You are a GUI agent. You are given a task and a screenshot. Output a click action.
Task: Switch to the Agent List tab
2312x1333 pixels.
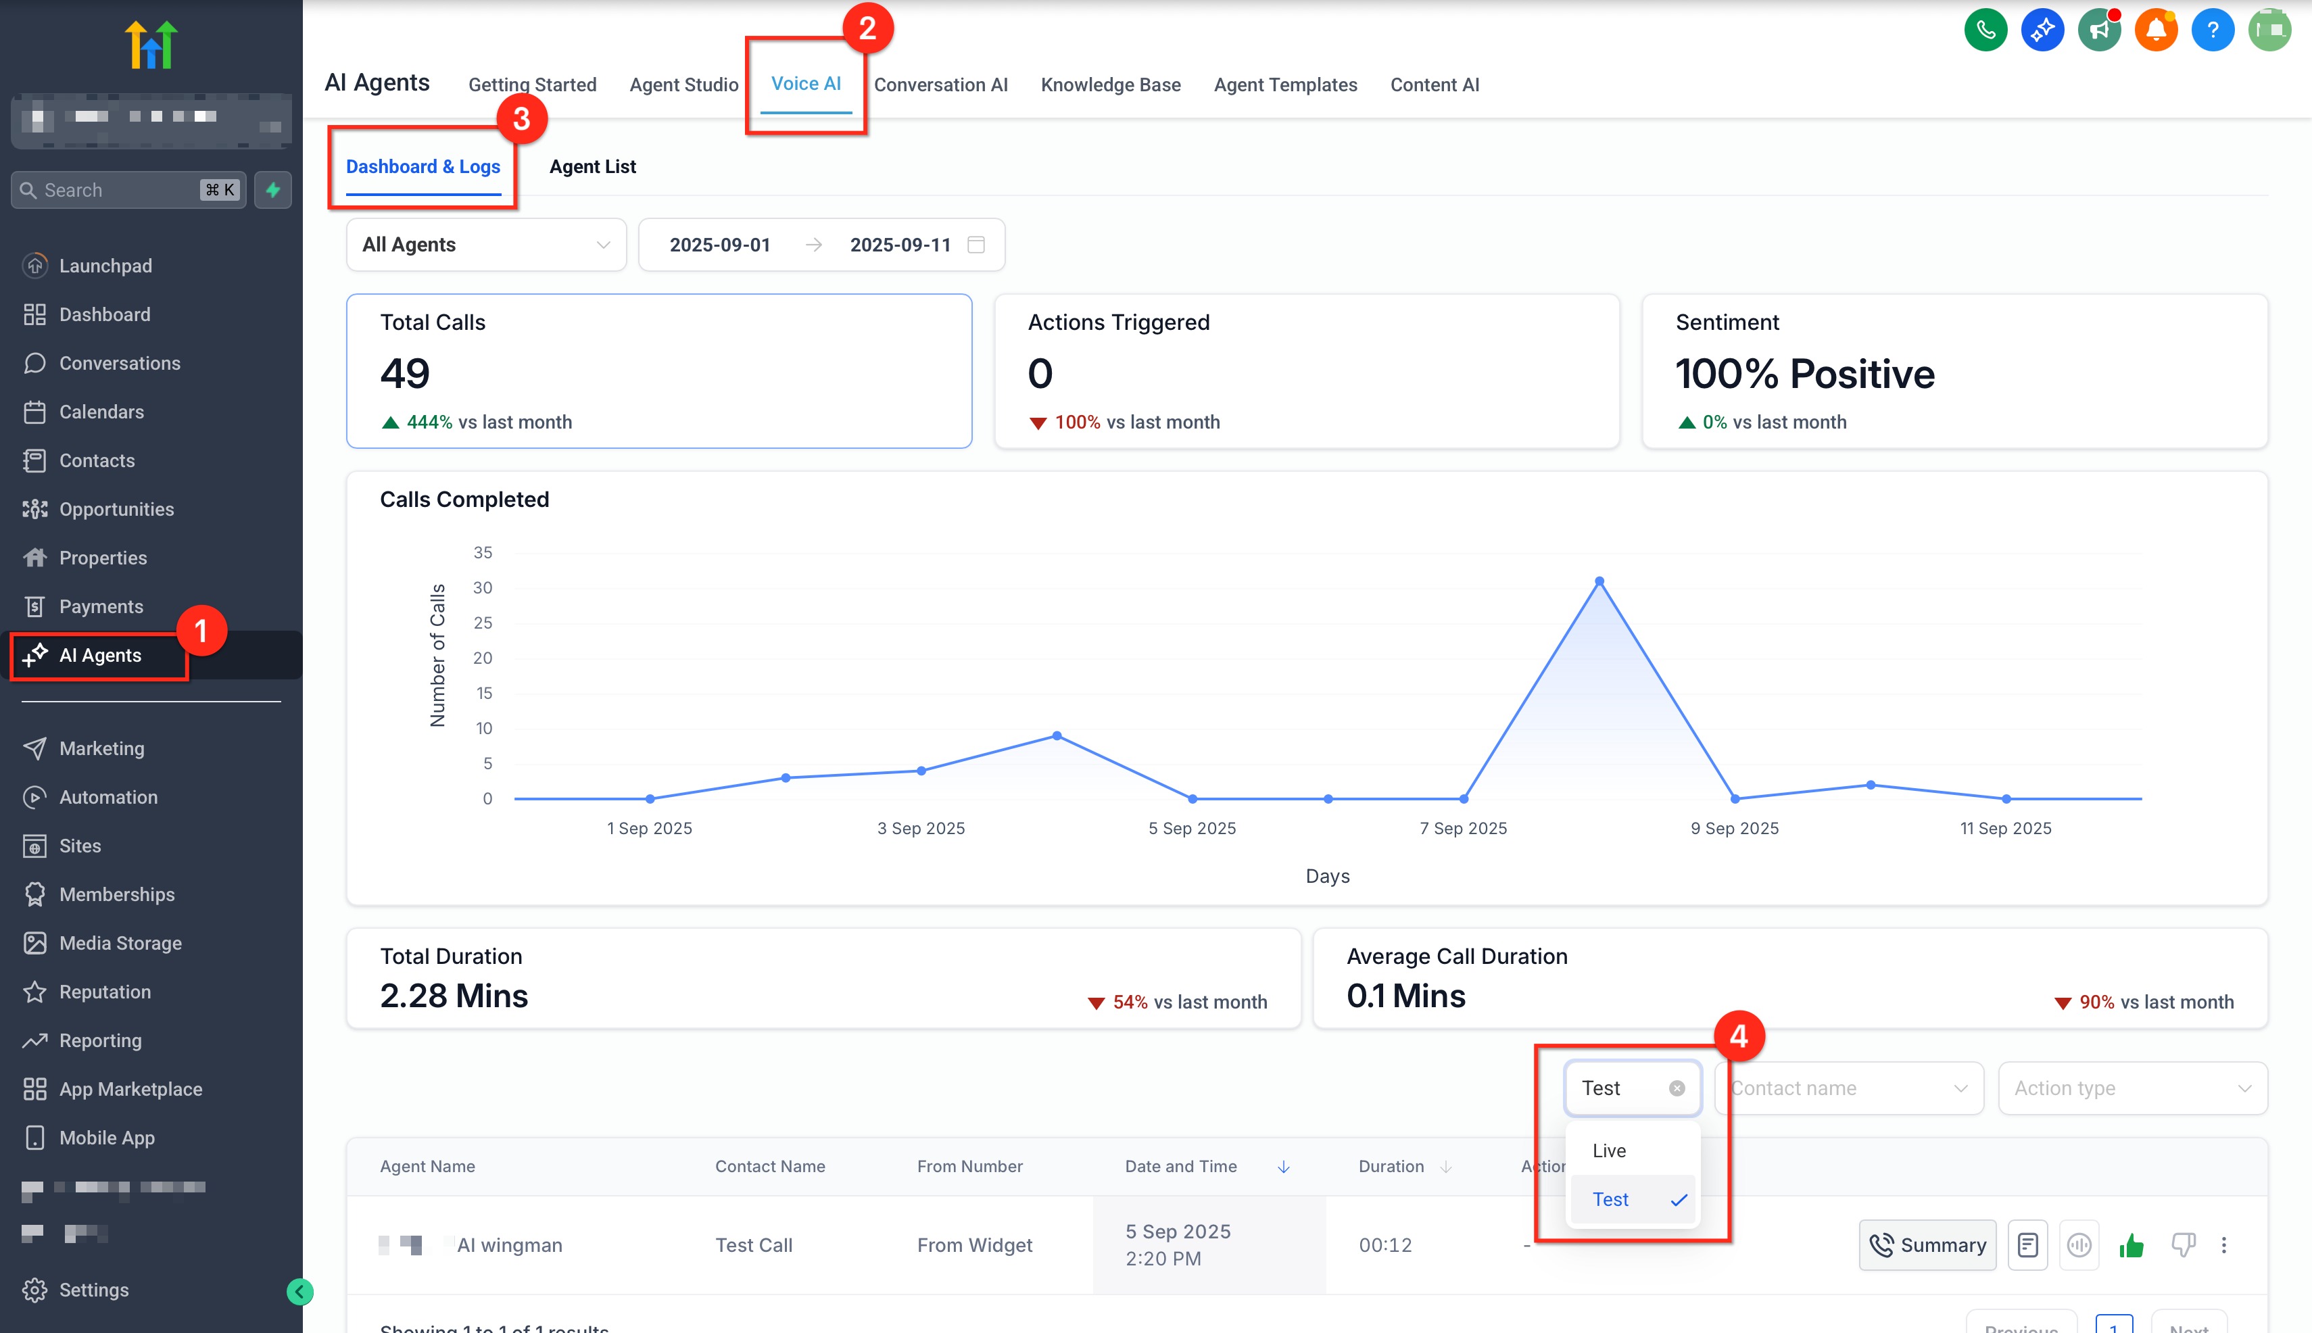pos(592,166)
